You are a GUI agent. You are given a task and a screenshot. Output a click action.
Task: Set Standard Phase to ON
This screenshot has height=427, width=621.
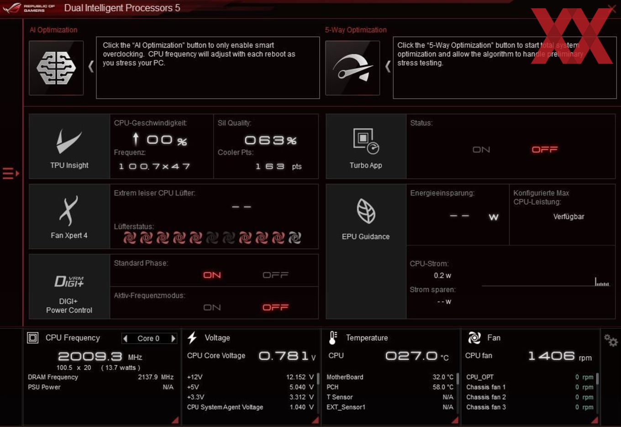pos(212,275)
